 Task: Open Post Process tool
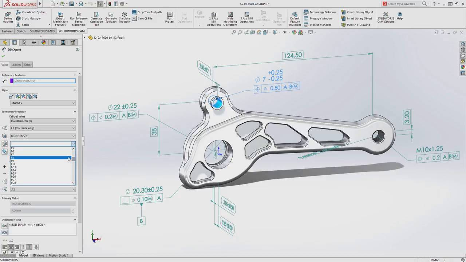click(x=170, y=18)
